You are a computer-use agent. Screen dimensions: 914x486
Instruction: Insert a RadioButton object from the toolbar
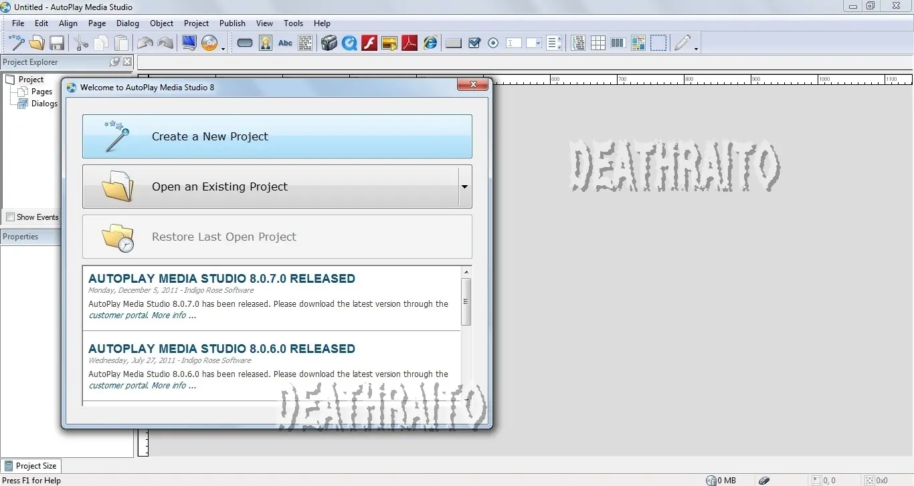[x=494, y=43]
